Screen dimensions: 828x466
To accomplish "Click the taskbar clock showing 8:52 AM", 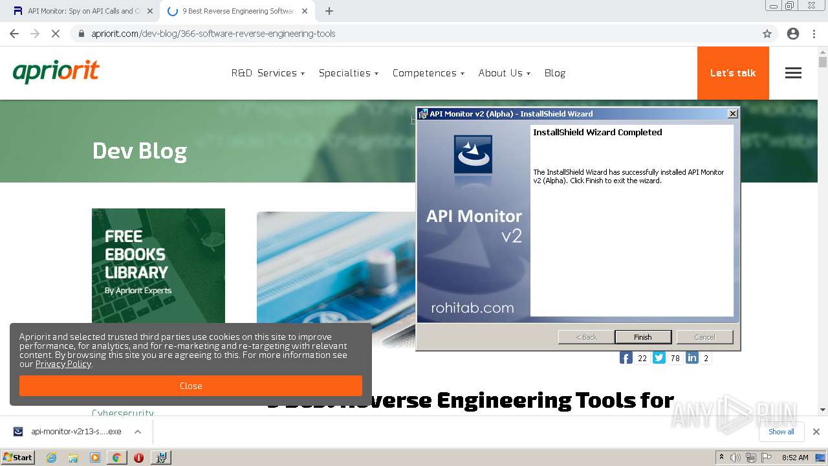I will [795, 458].
